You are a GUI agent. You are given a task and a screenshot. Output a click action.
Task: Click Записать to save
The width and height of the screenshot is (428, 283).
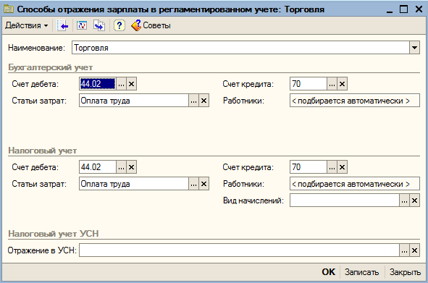click(x=361, y=272)
